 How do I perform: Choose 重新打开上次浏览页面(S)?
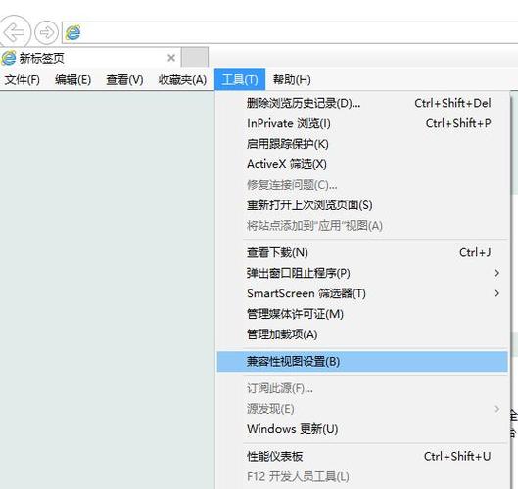[362, 205]
